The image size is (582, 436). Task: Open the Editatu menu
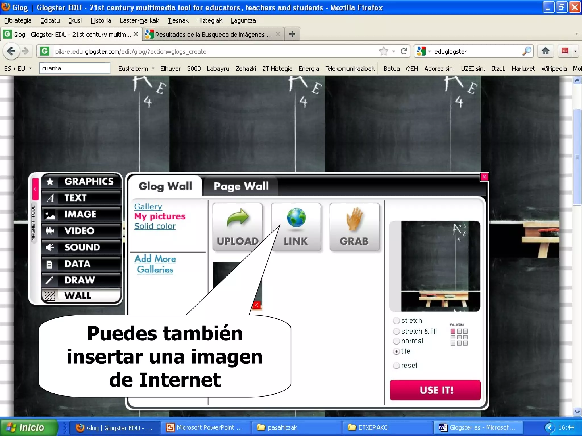(x=50, y=20)
